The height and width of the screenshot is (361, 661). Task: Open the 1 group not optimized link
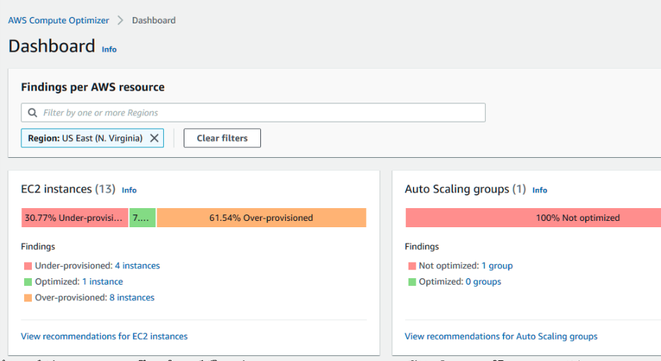(x=497, y=266)
